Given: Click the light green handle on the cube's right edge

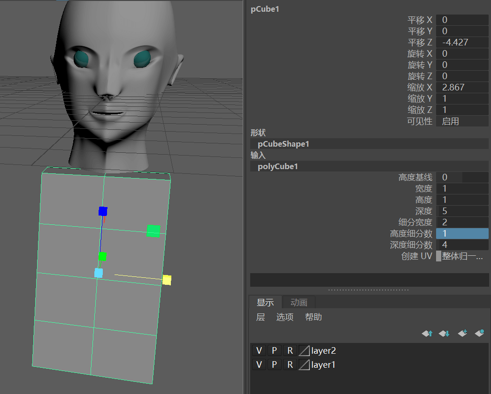Looking at the screenshot, I should pyautogui.click(x=153, y=231).
